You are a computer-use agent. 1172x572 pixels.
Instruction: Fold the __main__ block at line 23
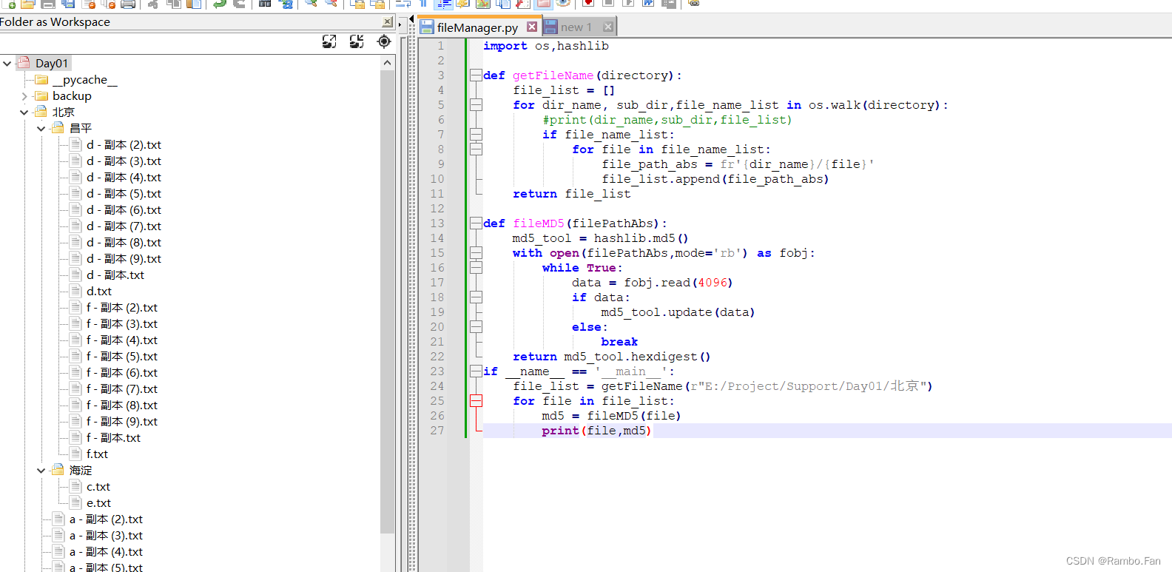point(476,371)
